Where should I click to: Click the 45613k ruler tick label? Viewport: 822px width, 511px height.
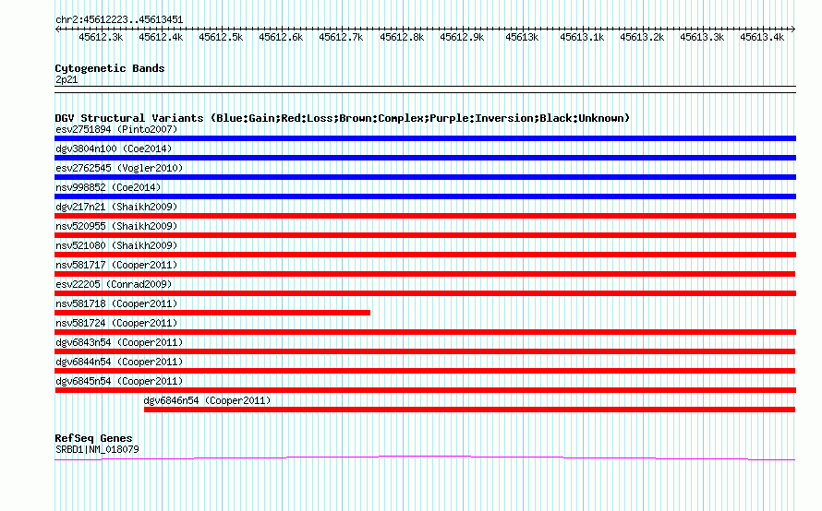pos(522,37)
